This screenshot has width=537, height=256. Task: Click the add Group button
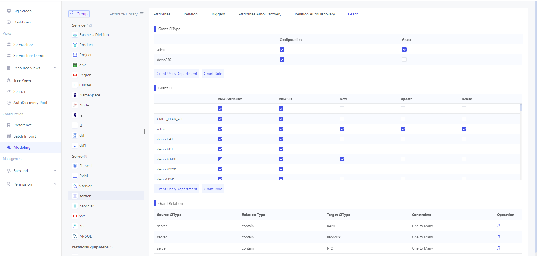[79, 14]
